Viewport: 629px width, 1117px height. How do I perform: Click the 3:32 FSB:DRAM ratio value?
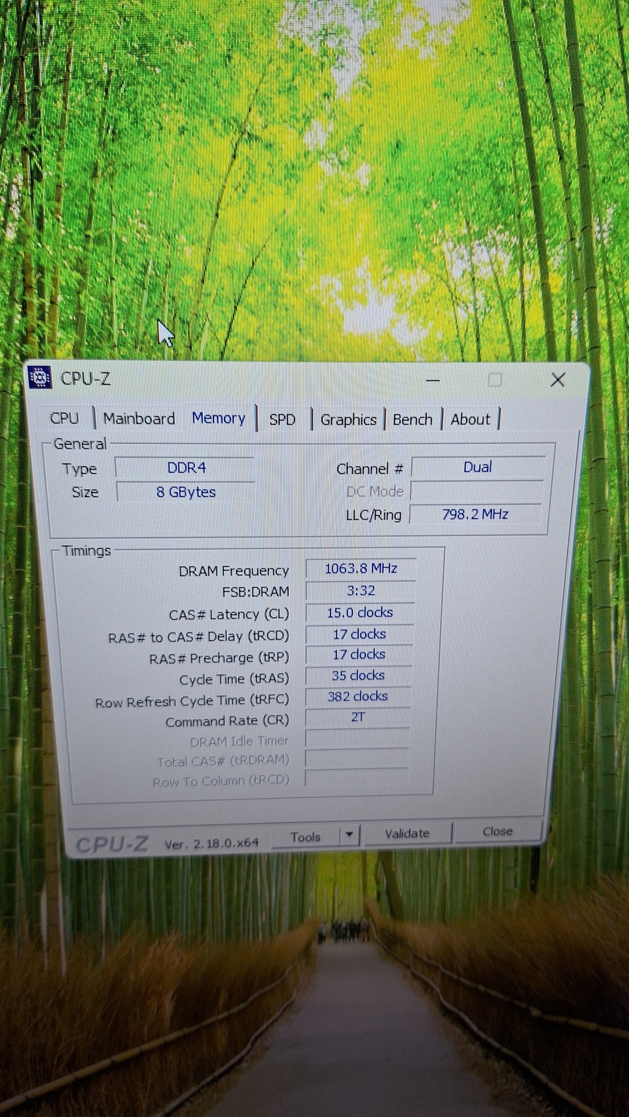361,591
